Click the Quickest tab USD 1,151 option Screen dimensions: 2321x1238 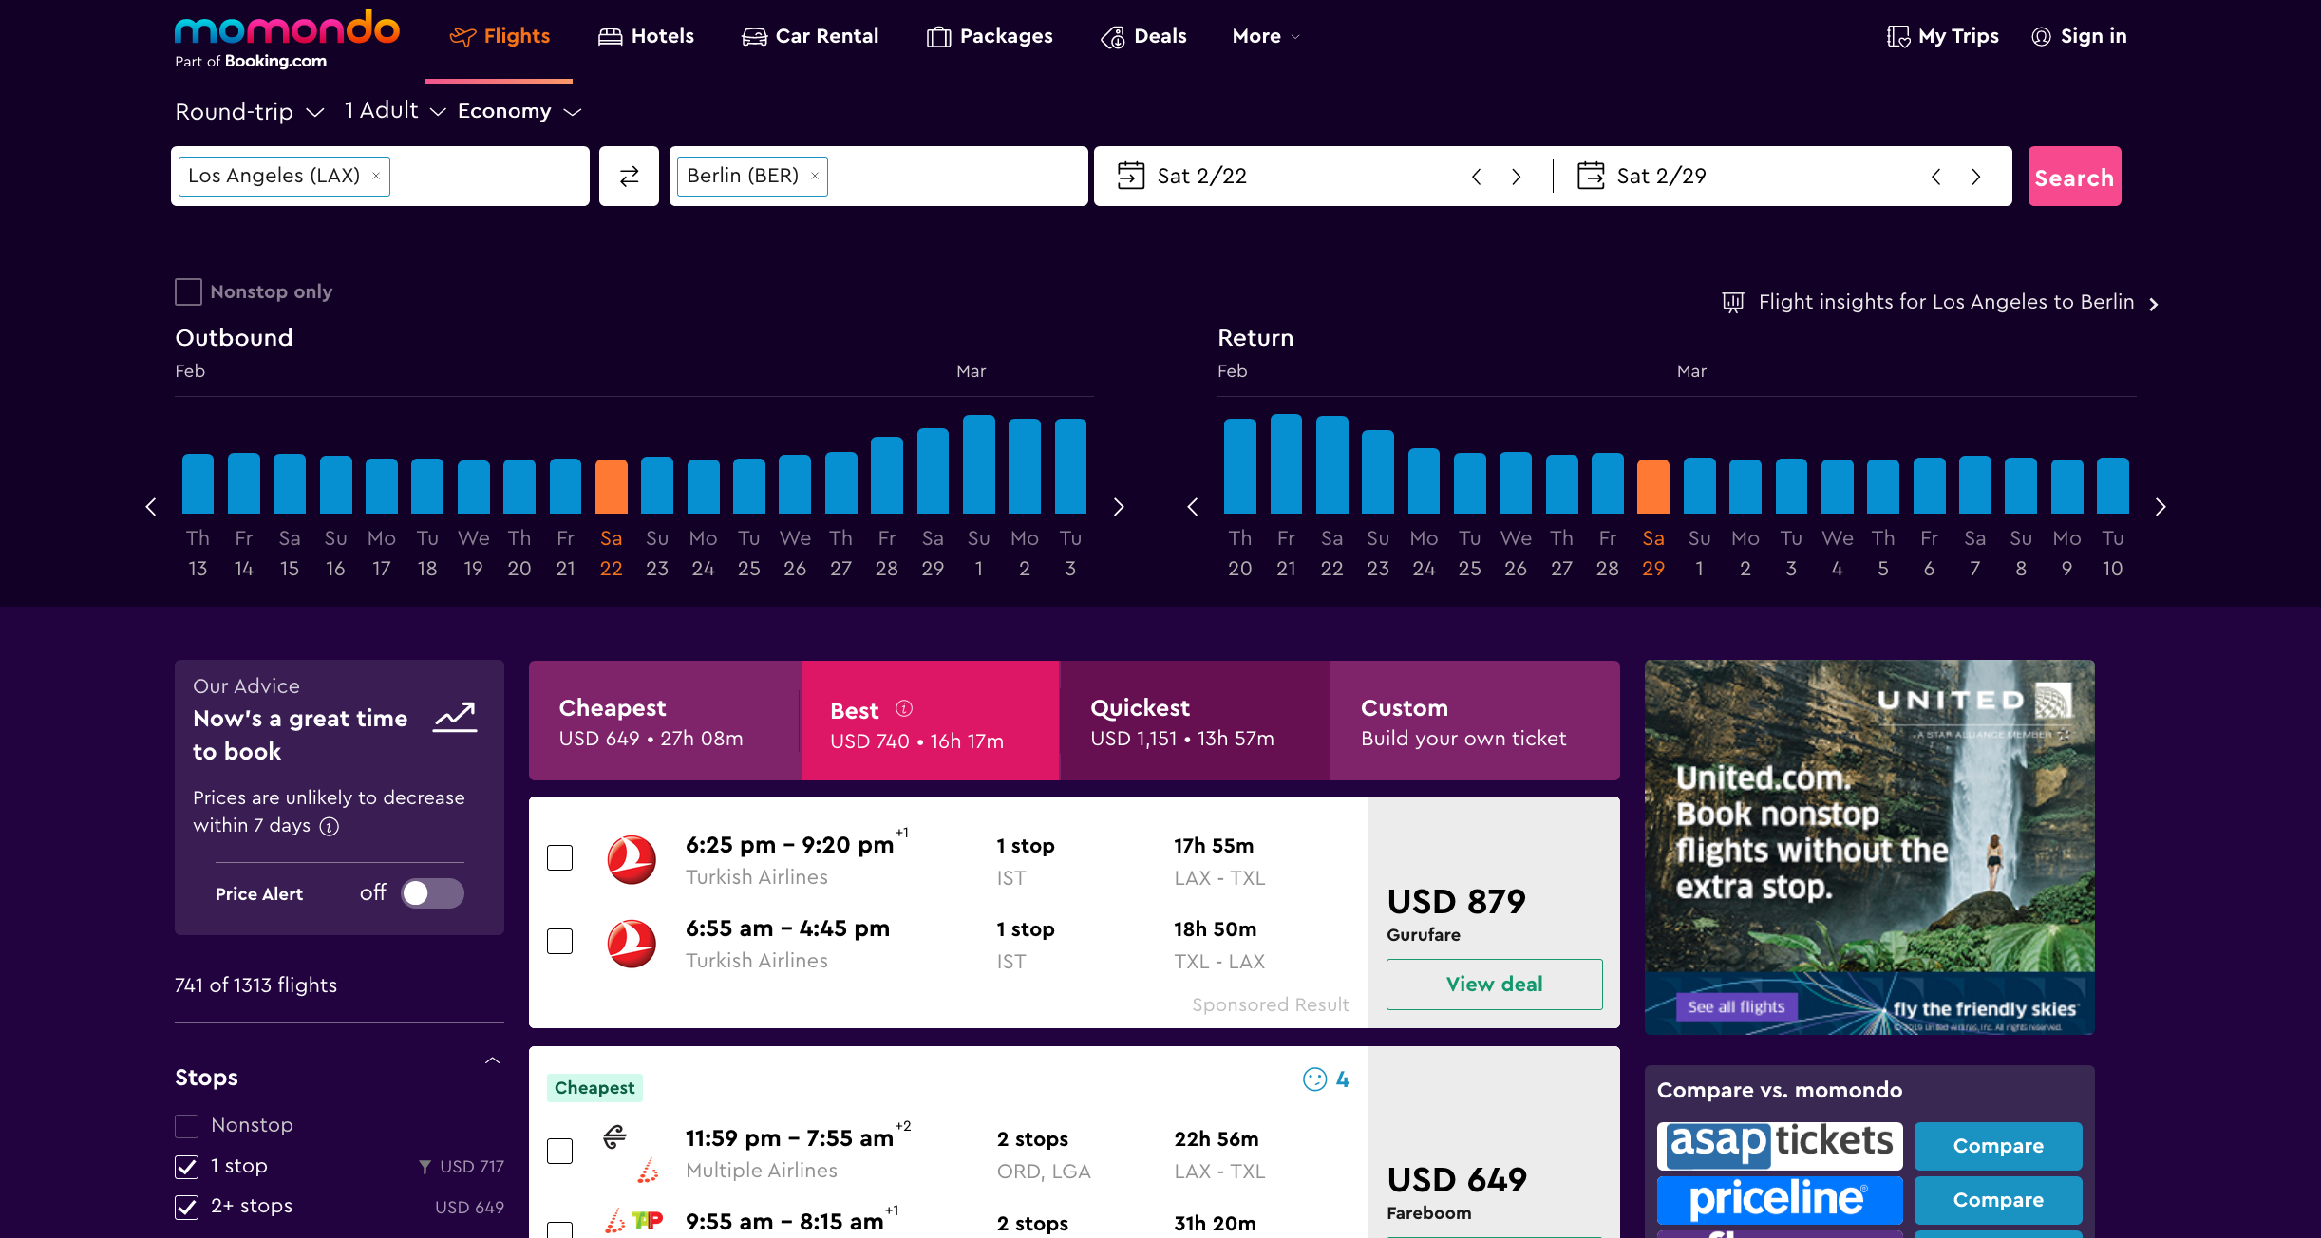coord(1195,721)
